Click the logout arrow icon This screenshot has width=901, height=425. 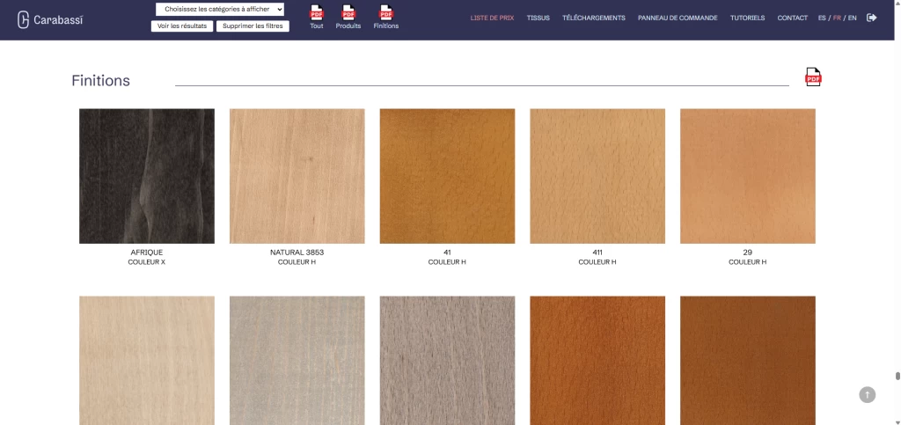pyautogui.click(x=871, y=18)
